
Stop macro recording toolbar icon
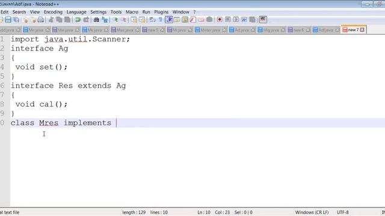(x=227, y=20)
